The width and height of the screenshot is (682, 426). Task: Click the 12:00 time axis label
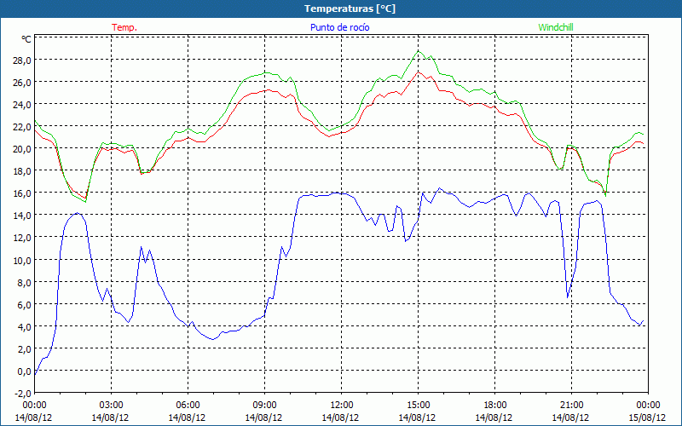(x=342, y=406)
